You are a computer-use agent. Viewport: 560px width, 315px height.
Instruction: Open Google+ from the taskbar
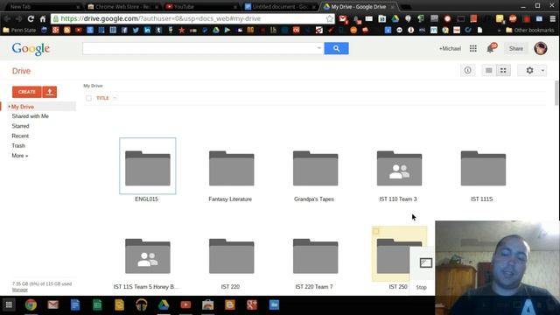pyautogui.click(x=252, y=304)
